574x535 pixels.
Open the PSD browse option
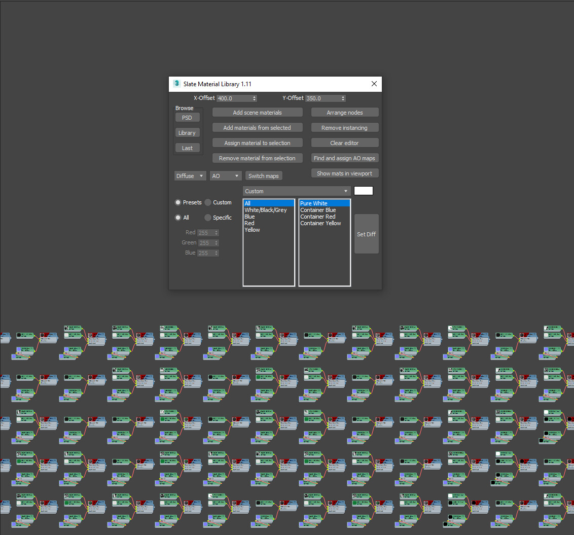(187, 117)
